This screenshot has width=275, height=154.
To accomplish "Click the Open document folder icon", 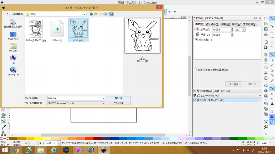I will point(266,24).
